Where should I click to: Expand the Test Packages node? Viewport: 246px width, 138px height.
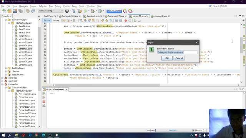(6, 68)
